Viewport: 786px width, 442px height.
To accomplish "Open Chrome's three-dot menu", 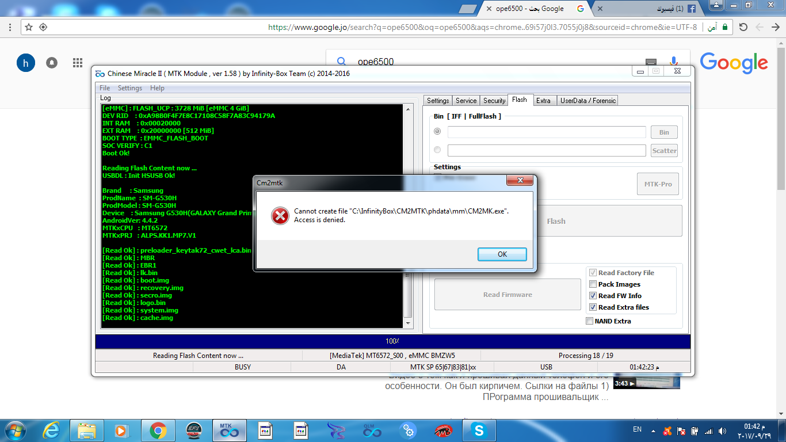I will [10, 27].
